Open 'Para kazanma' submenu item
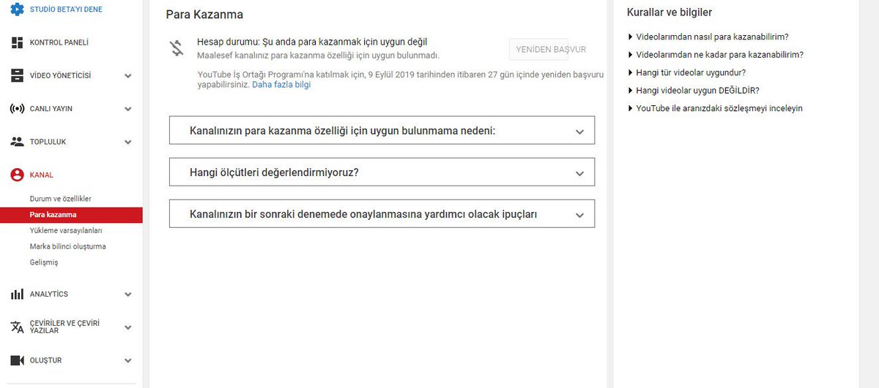 point(71,215)
